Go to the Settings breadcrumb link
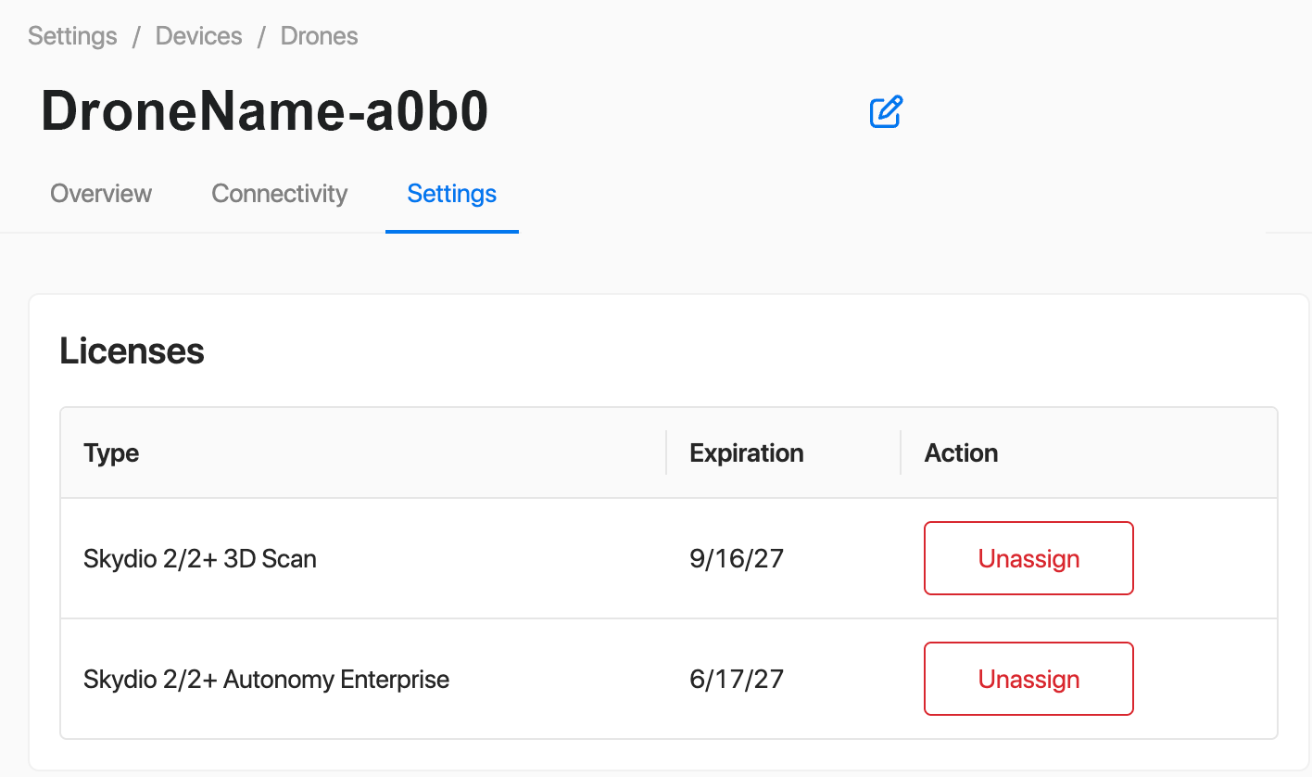The height and width of the screenshot is (777, 1312). tap(72, 36)
